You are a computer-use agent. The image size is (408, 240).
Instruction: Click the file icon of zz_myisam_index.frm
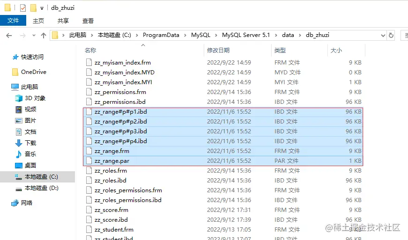pyautogui.click(x=89, y=62)
